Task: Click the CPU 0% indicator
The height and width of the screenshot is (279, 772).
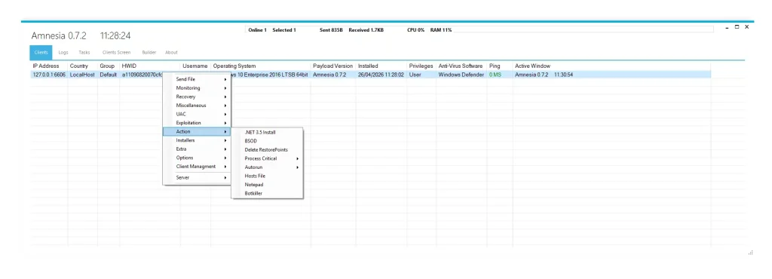Action: pyautogui.click(x=416, y=30)
